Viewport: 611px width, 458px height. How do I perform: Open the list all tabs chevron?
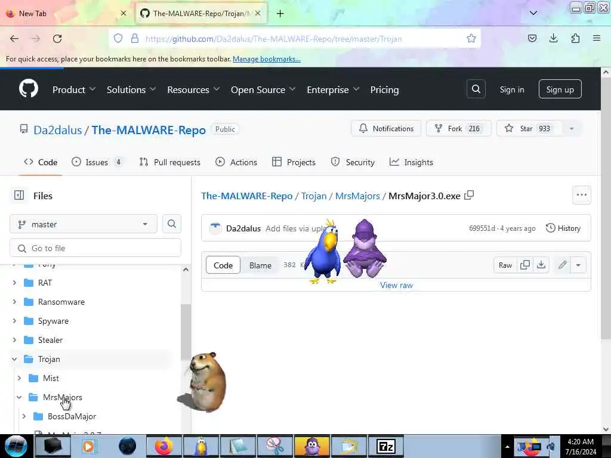click(x=533, y=13)
